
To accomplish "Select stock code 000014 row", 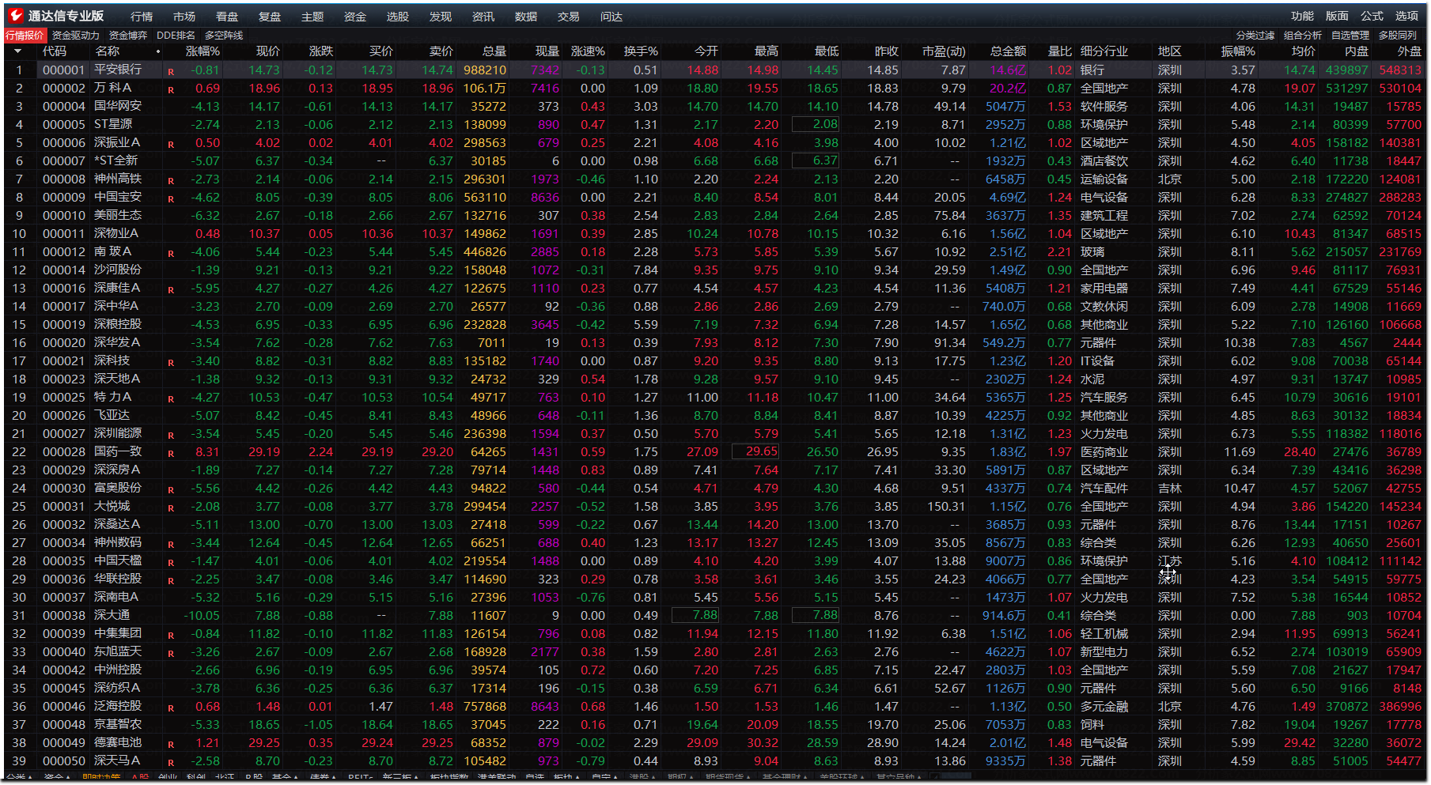I will tap(63, 270).
